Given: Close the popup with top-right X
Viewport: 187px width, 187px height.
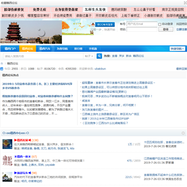Looking at the screenshot, I should [x=185, y=3].
